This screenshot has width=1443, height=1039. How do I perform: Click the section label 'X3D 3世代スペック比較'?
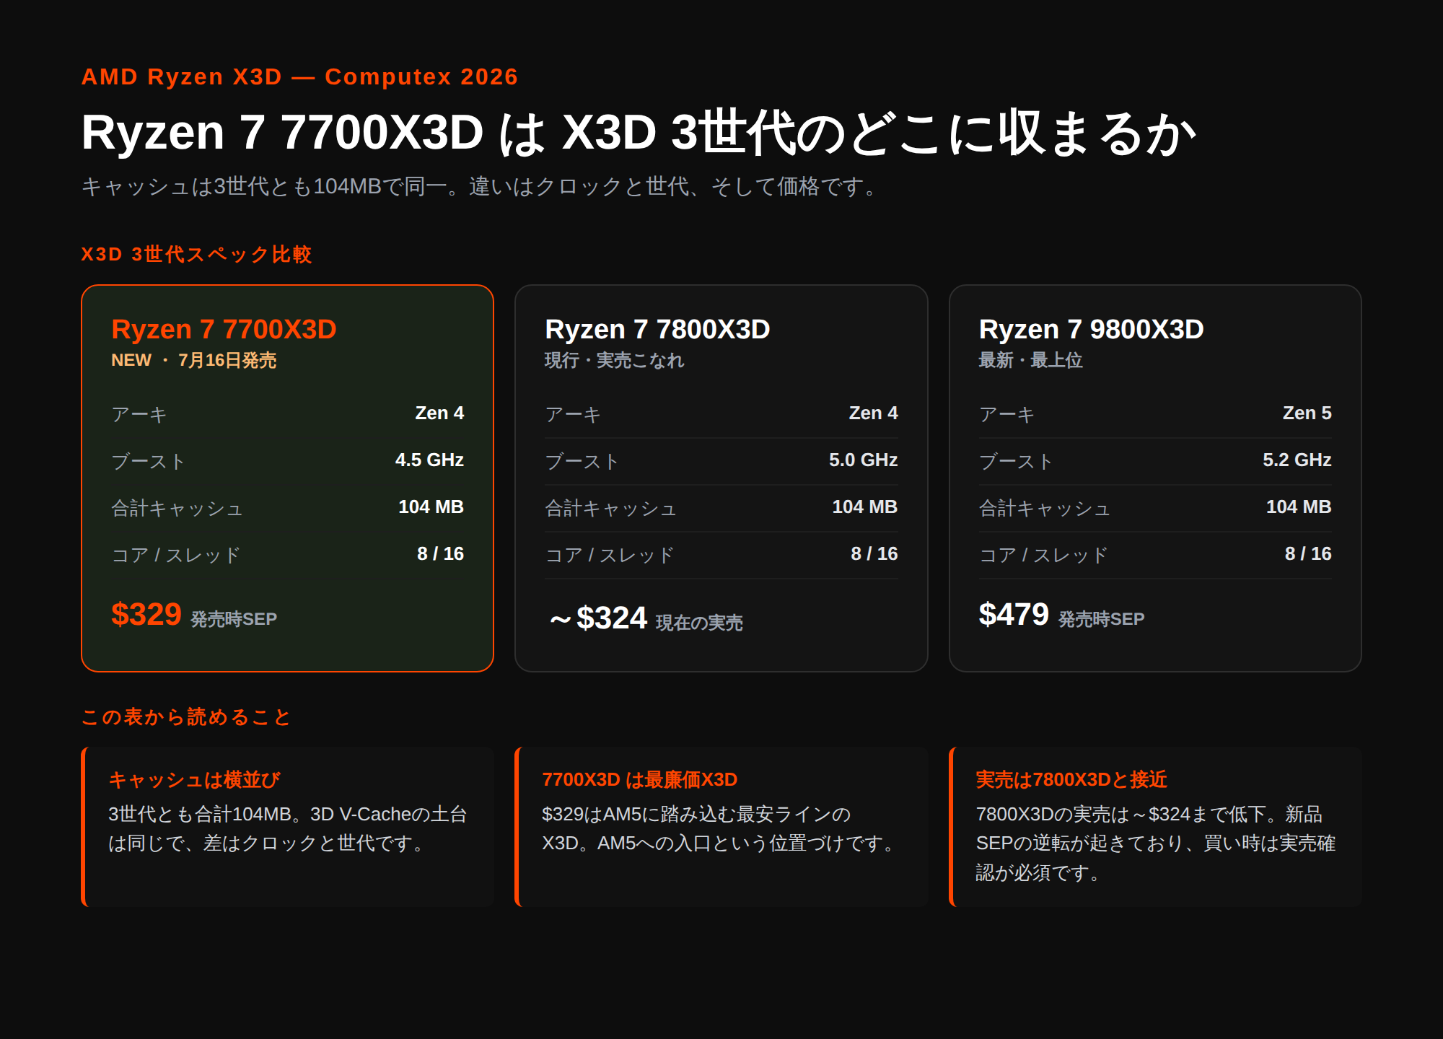196,254
